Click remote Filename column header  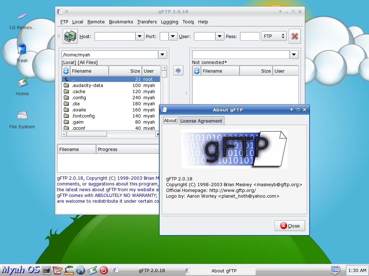220,71
